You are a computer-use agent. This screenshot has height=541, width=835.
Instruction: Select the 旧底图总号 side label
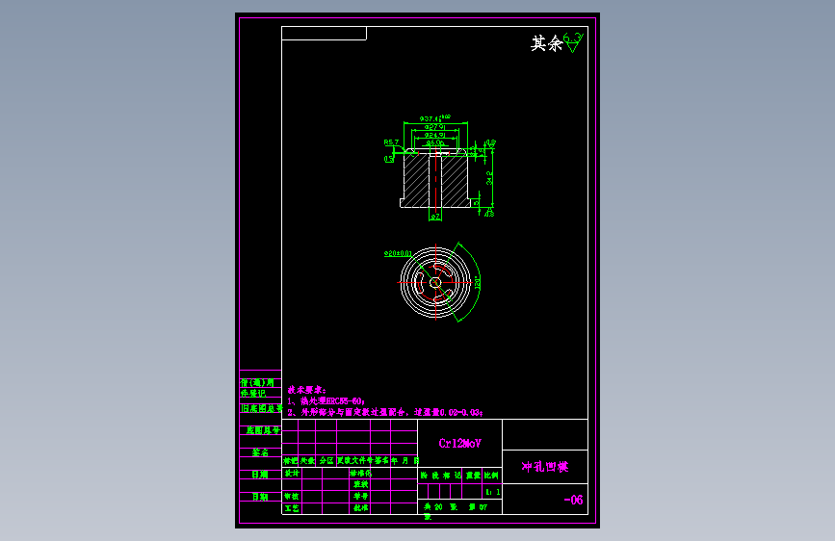tap(261, 408)
